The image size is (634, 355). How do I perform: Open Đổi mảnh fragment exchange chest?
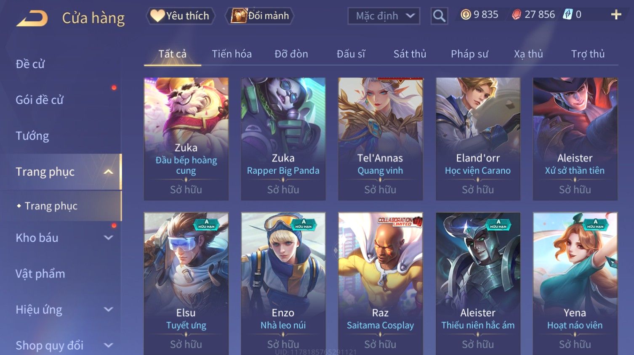pyautogui.click(x=259, y=16)
